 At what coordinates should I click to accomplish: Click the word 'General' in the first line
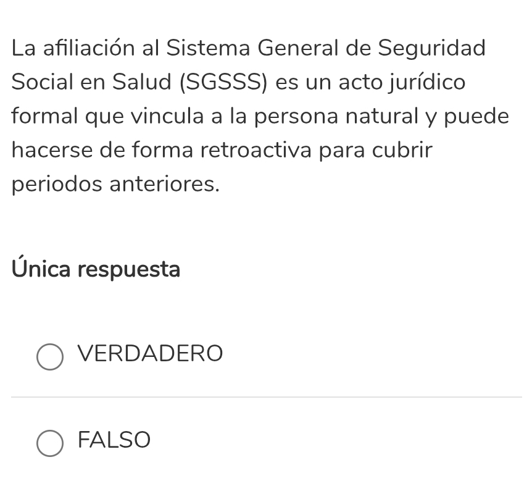tap(298, 48)
